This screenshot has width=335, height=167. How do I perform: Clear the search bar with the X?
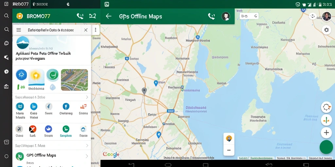86,30
